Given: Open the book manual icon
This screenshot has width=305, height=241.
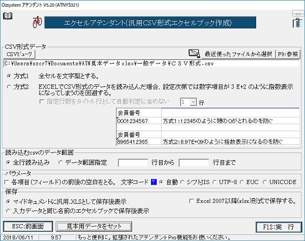Looking at the screenshot, I should [8, 16].
